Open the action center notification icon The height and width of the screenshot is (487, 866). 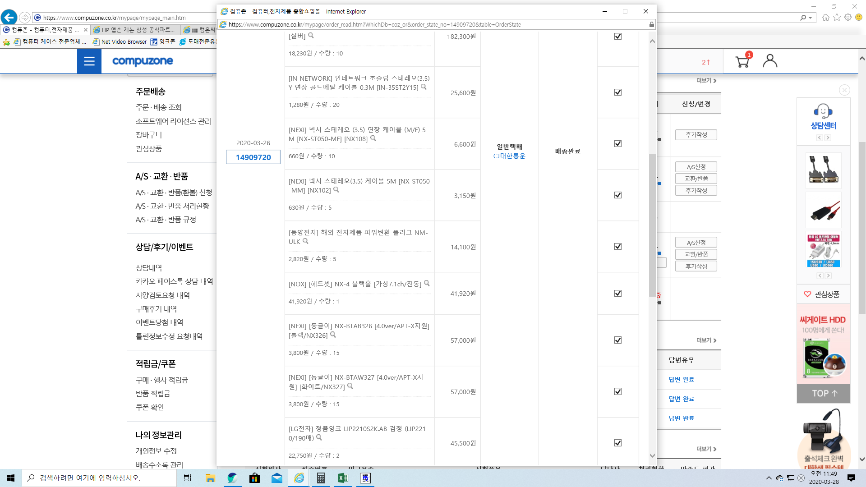pyautogui.click(x=851, y=478)
